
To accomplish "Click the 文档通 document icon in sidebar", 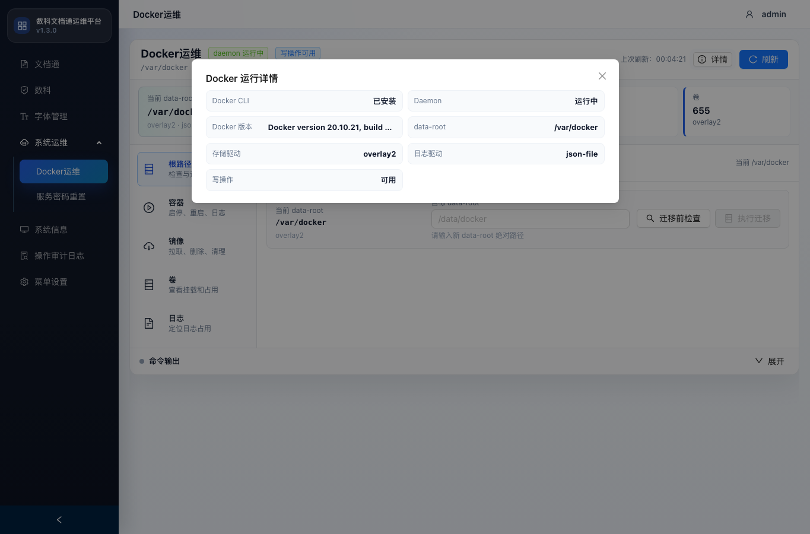I will (24, 64).
